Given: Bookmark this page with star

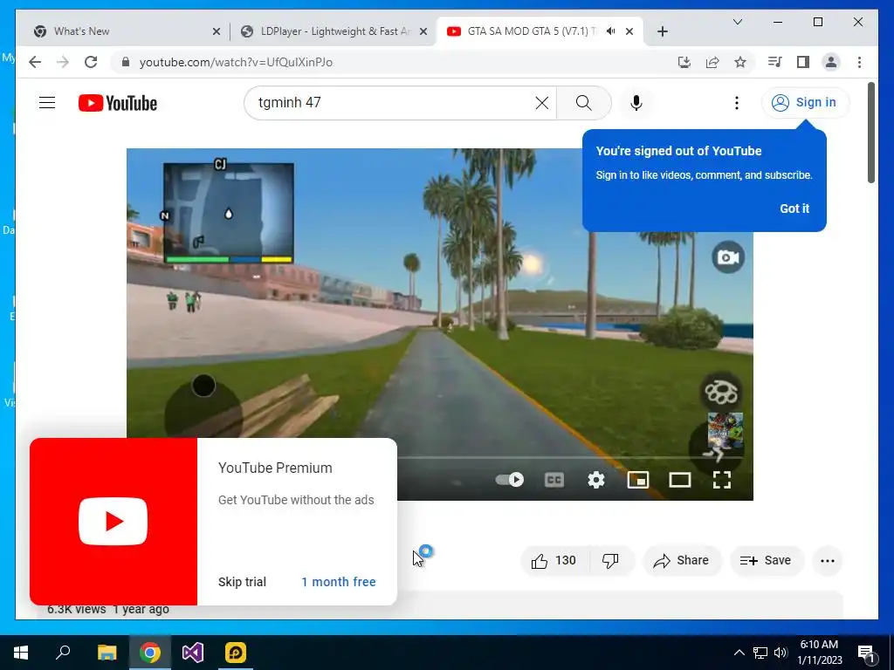Looking at the screenshot, I should [x=740, y=62].
